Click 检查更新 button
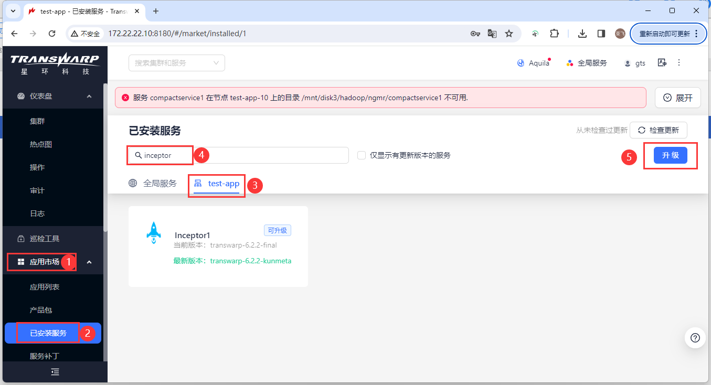711x385 pixels. 658,130
